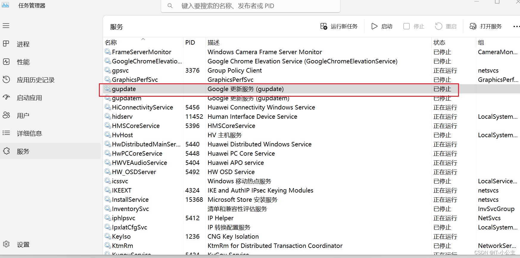Image resolution: width=520 pixels, height=258 pixels.
Task: Click the Run new task (运行新任务) label
Action: (344, 26)
